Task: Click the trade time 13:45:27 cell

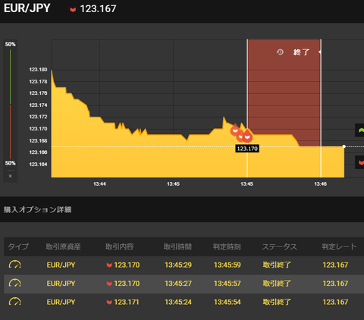Action: tap(178, 284)
